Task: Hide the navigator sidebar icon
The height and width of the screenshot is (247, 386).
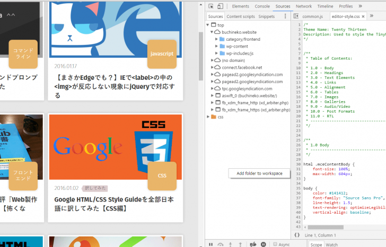Action: coord(296,16)
